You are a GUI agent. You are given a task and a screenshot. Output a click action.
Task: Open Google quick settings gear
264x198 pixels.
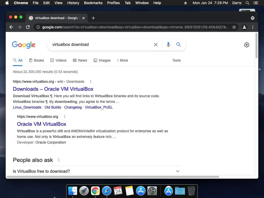247,45
